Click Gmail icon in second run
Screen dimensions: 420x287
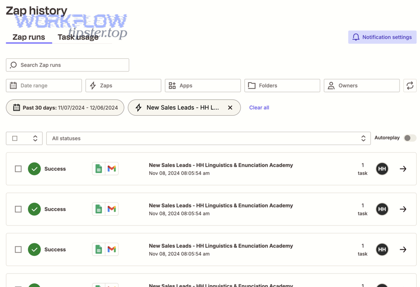point(112,209)
